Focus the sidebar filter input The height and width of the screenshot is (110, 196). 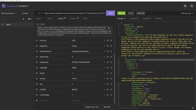pyautogui.click(x=11, y=19)
